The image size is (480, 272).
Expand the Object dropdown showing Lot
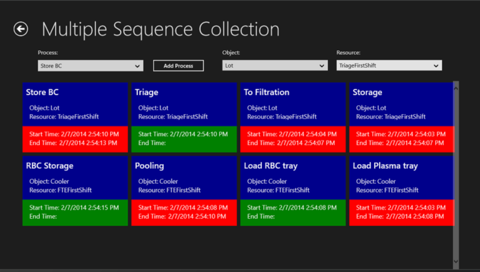click(x=275, y=66)
